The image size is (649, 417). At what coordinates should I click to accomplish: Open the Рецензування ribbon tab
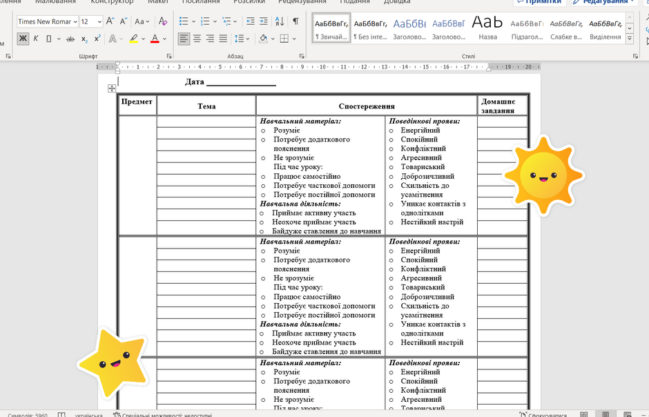click(302, 1)
